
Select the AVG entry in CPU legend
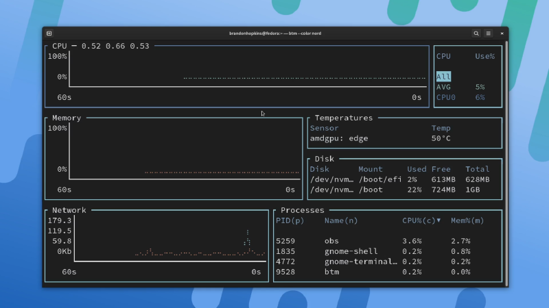pos(444,87)
